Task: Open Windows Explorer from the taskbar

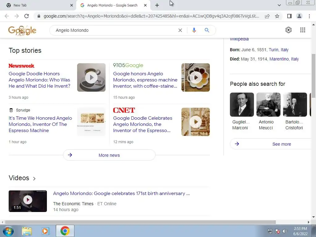Action: click(x=27, y=231)
